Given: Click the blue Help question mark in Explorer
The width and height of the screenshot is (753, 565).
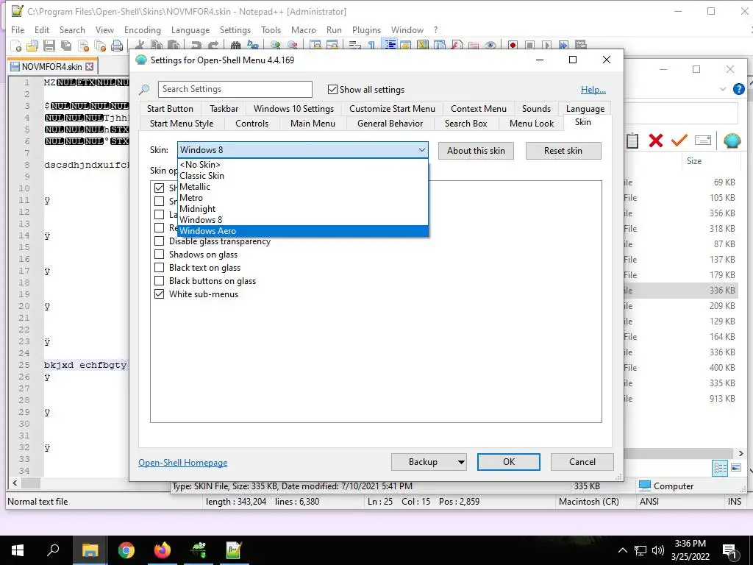Looking at the screenshot, I should tap(738, 89).
